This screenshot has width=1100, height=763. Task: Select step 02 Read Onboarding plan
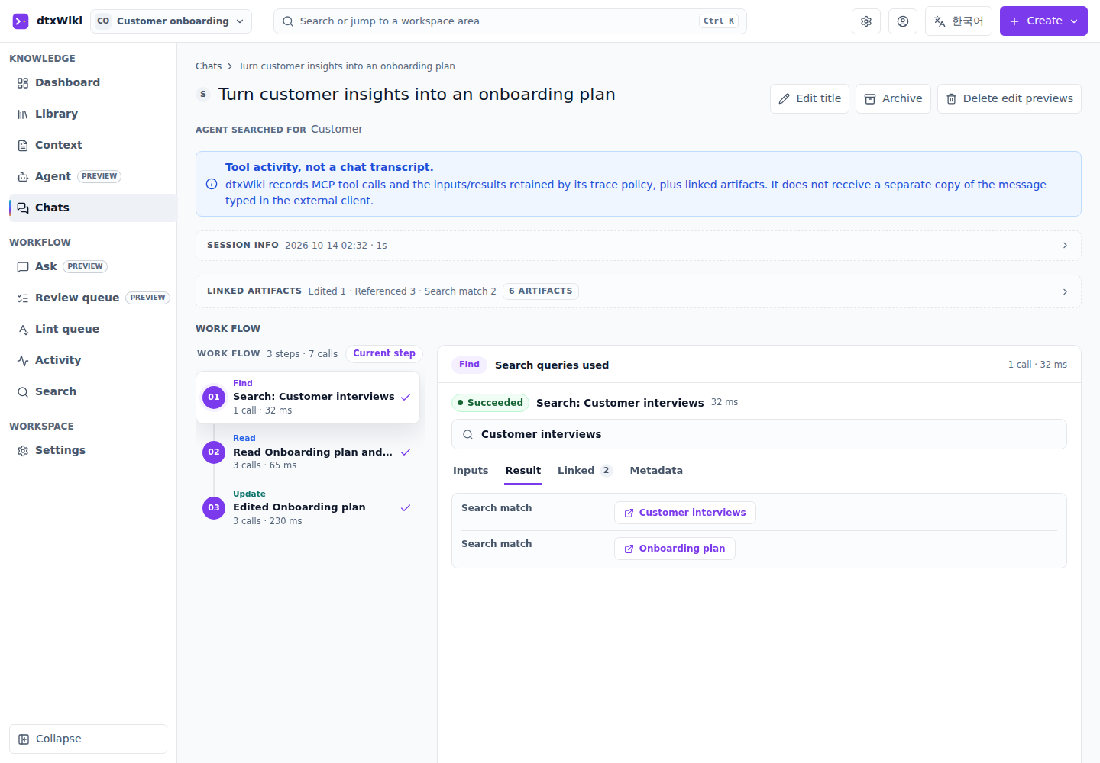click(x=308, y=452)
